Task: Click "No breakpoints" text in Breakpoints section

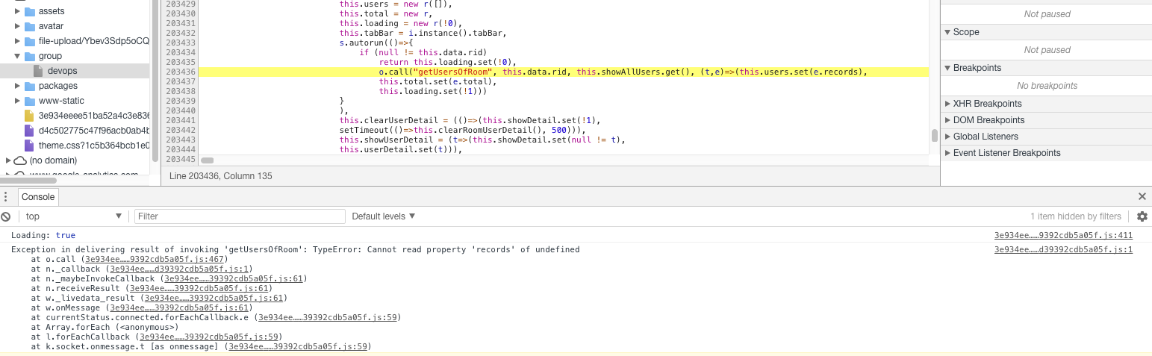Action: pyautogui.click(x=1047, y=86)
